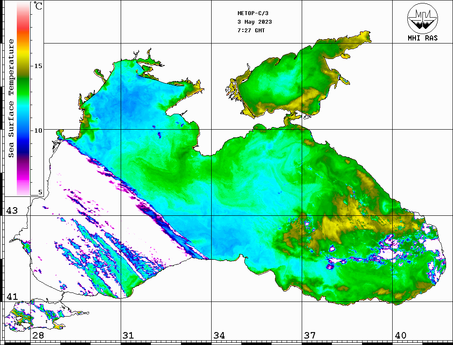The width and height of the screenshot is (453, 345).
Task: Click the vertical temperature color scale bar
Action: click(x=23, y=99)
